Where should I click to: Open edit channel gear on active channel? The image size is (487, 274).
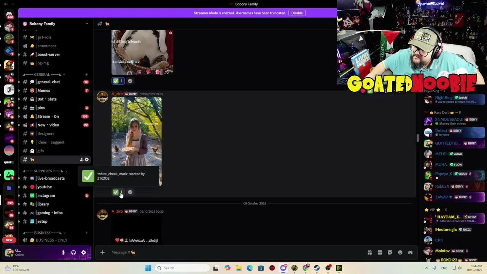87,160
